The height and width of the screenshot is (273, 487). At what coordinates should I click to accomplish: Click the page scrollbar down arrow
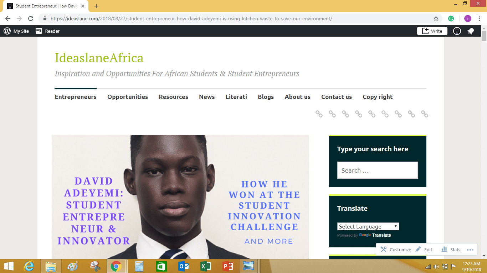pos(484,256)
